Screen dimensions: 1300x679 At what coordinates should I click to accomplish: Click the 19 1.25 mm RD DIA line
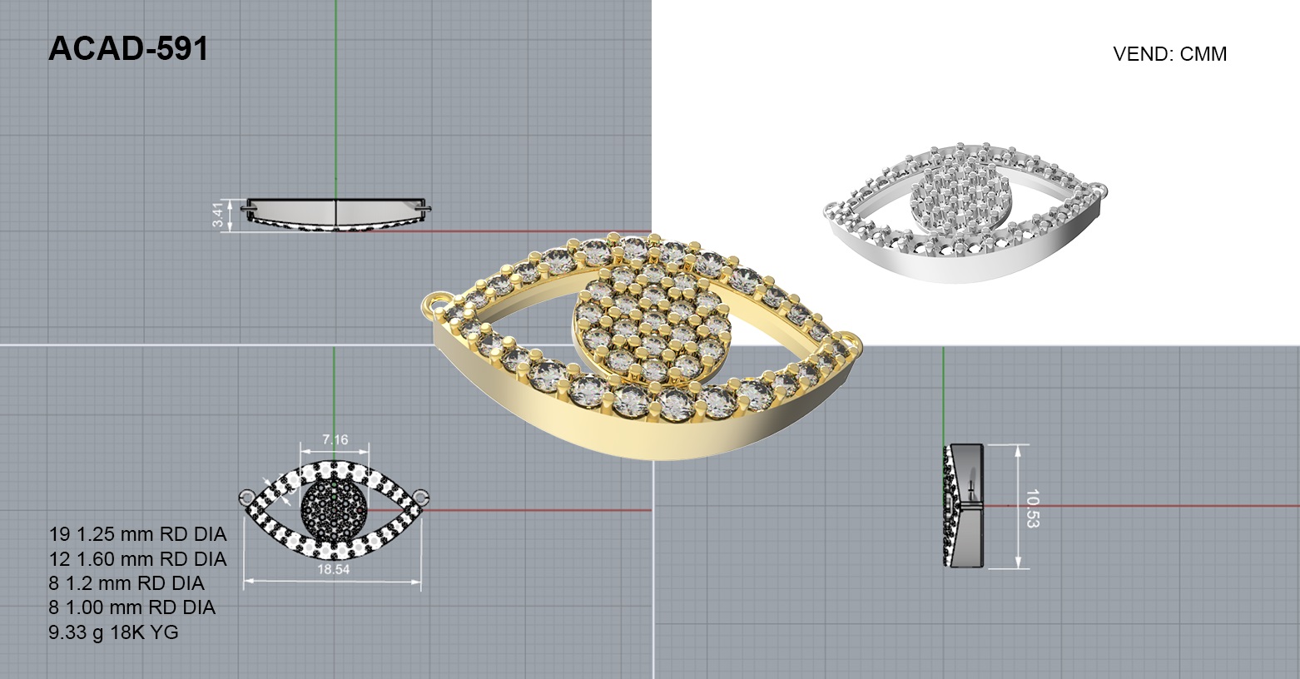coord(137,534)
